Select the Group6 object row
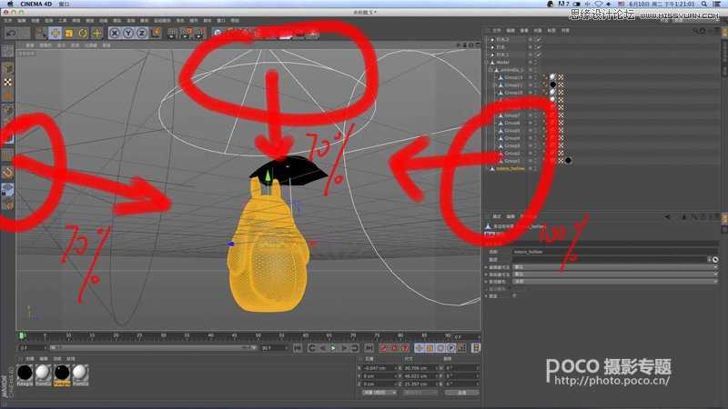Screen dimensions: 728x409 pyautogui.click(x=512, y=124)
